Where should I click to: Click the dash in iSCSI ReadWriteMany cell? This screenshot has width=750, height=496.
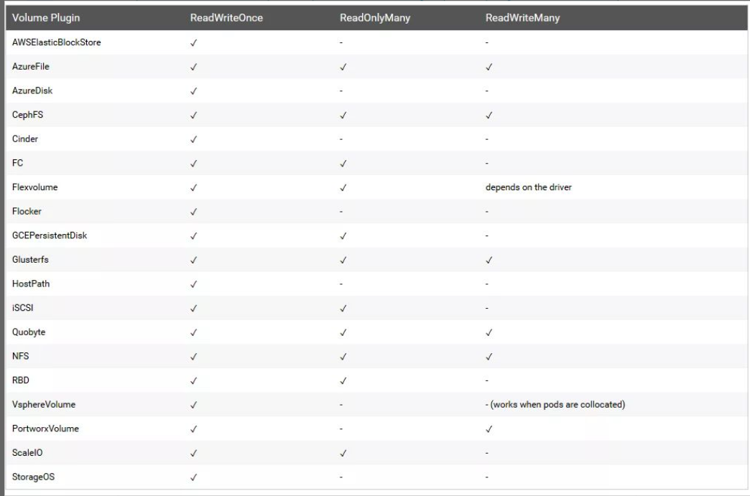(487, 308)
